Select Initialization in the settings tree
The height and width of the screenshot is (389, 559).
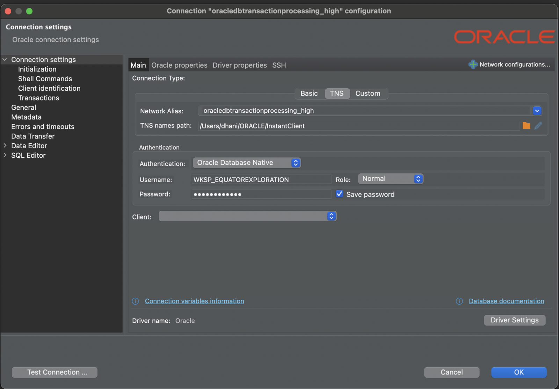(37, 69)
